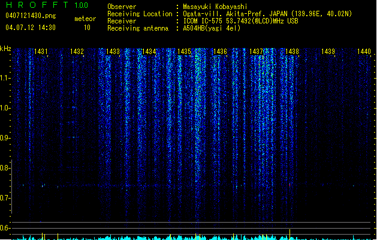The width and height of the screenshot is (377, 240).
Task: Click the kHz axis unit label
Action: [x=5, y=49]
